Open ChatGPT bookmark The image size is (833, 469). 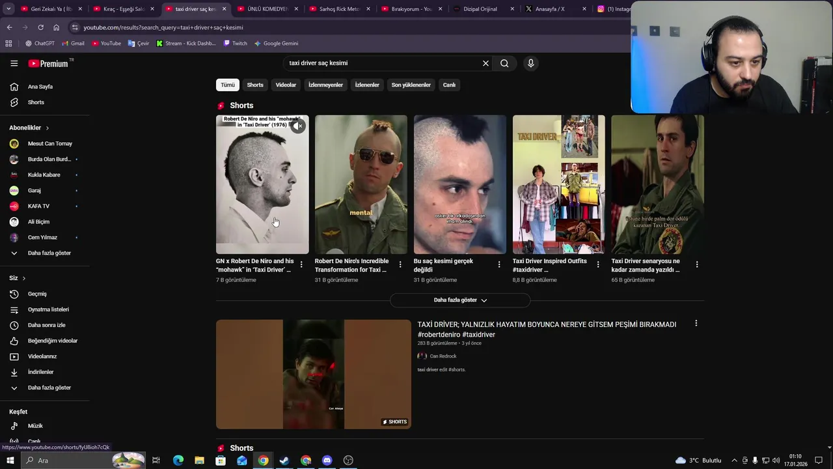pos(40,44)
